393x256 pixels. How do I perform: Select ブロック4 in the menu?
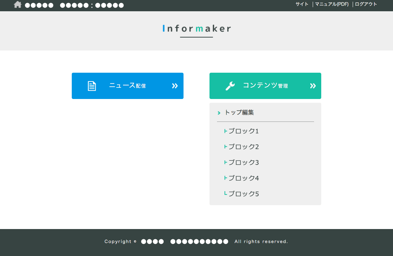(x=243, y=178)
